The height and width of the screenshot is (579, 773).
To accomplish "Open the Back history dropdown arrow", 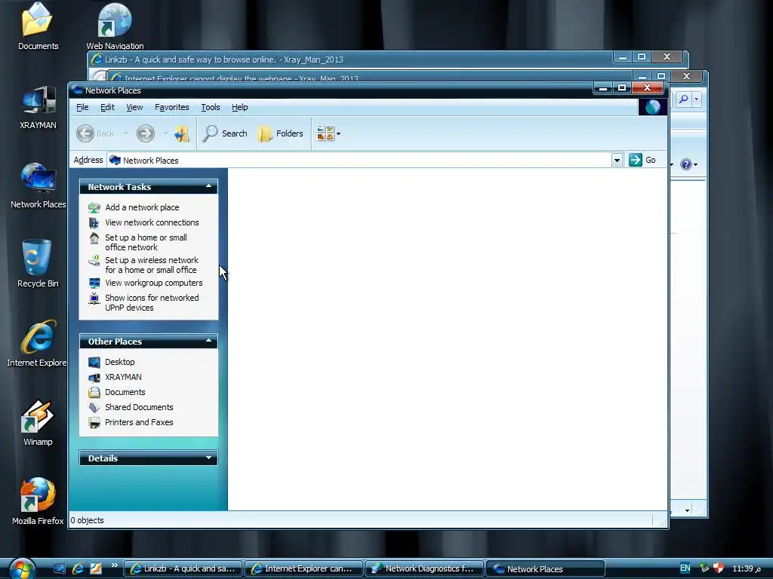I will pos(126,133).
